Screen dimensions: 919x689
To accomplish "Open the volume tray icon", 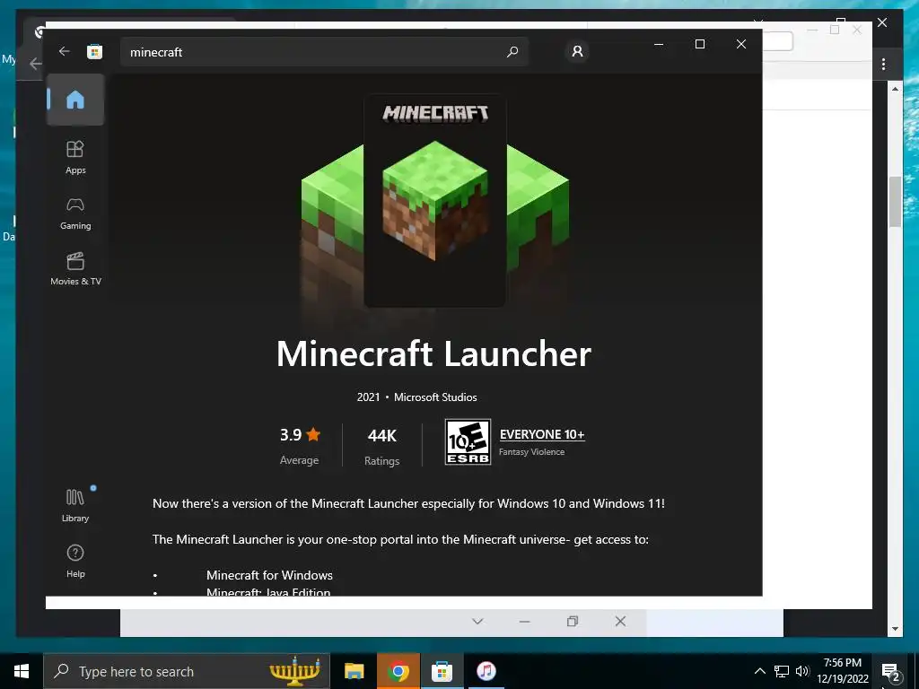I will pos(802,671).
